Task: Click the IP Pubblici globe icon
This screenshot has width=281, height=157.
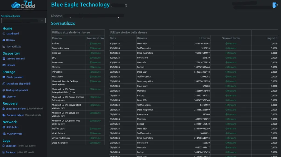Action: click(4, 127)
